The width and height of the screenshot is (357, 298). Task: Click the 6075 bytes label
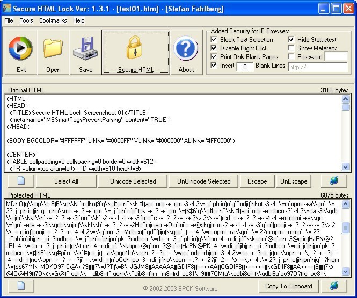click(x=334, y=195)
